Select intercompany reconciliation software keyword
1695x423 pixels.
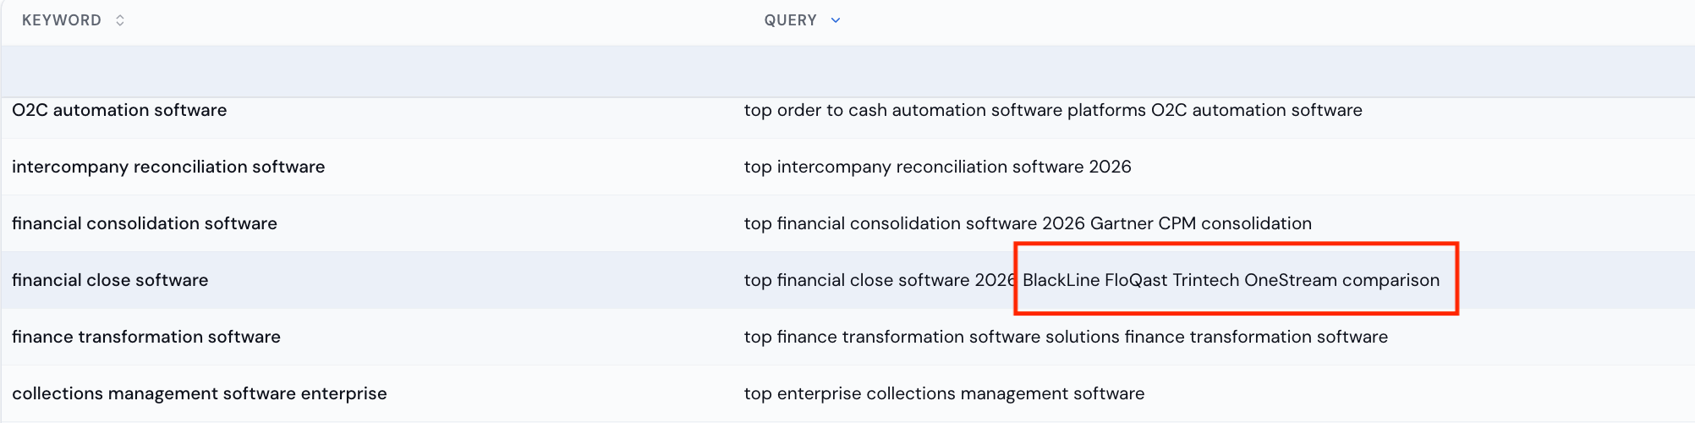coord(168,167)
